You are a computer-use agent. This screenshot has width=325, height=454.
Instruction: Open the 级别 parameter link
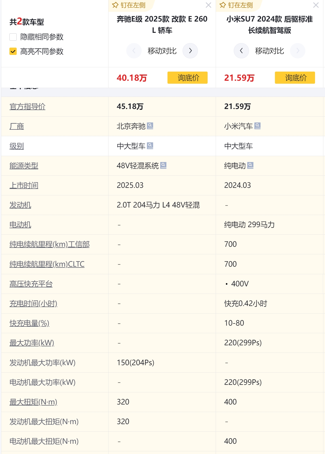point(17,146)
